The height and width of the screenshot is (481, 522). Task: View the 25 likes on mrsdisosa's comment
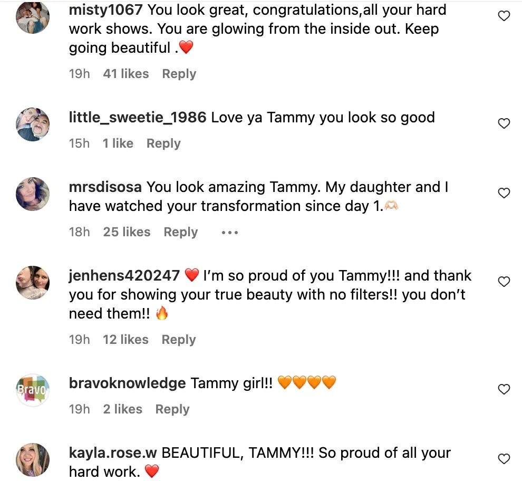[x=127, y=232]
